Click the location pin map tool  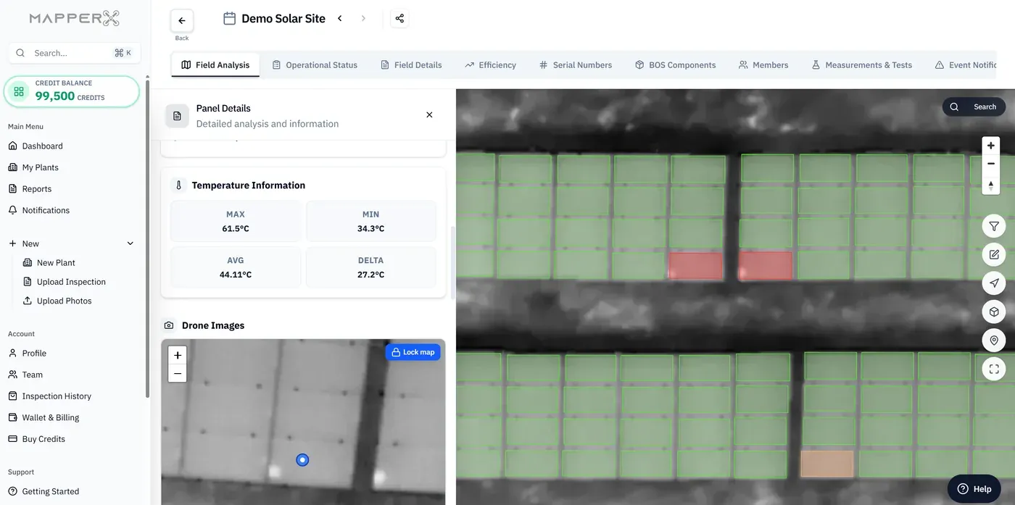coord(994,341)
